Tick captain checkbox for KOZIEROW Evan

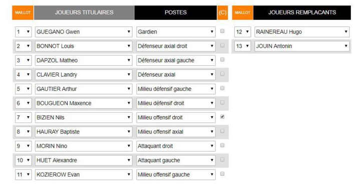(222, 174)
